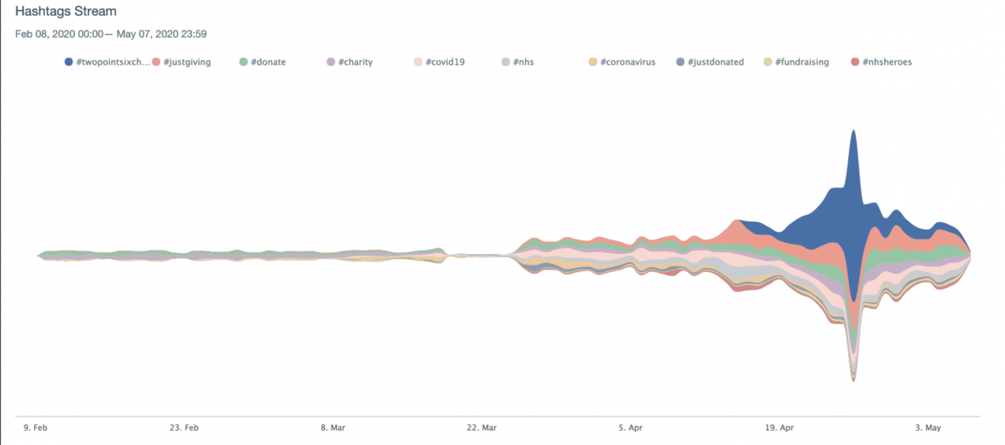
Task: Click the 22. Mar date tick
Action: coord(481,428)
